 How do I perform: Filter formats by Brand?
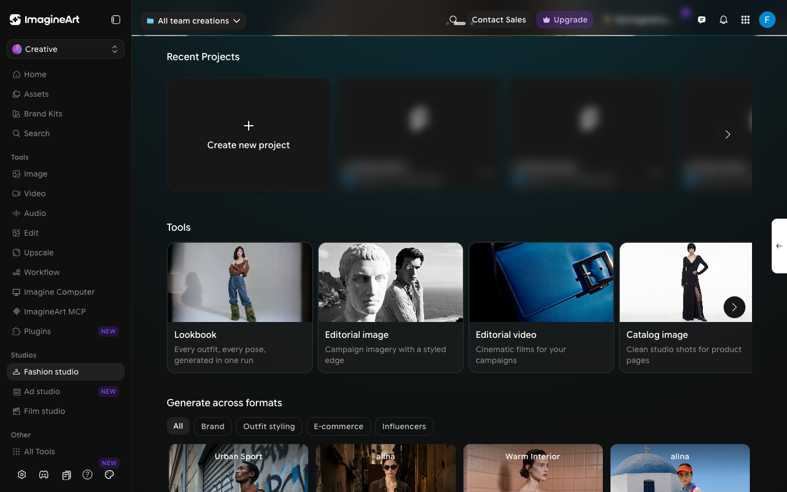coord(213,426)
